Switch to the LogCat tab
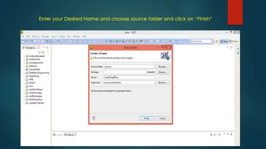This screenshot has width=266, height=149. pos(58,135)
